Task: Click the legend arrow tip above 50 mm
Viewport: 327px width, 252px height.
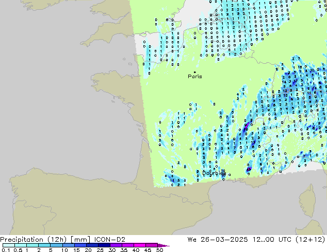Action: click(x=163, y=245)
